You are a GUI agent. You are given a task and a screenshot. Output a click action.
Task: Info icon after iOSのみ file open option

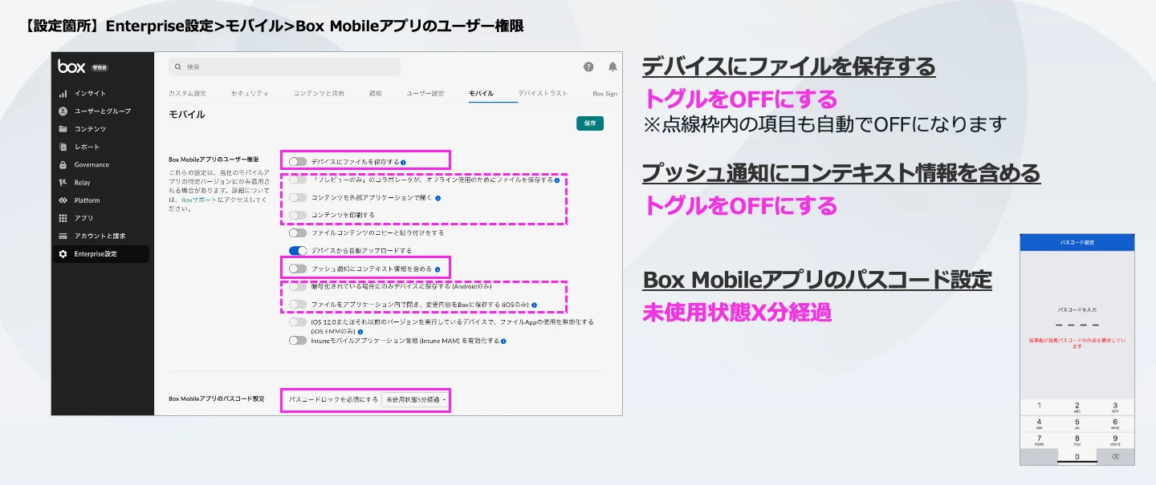coord(534,305)
